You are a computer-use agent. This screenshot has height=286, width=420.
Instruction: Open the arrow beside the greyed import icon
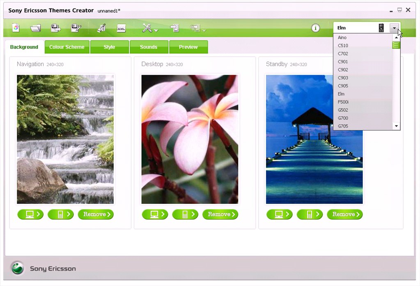(x=204, y=30)
